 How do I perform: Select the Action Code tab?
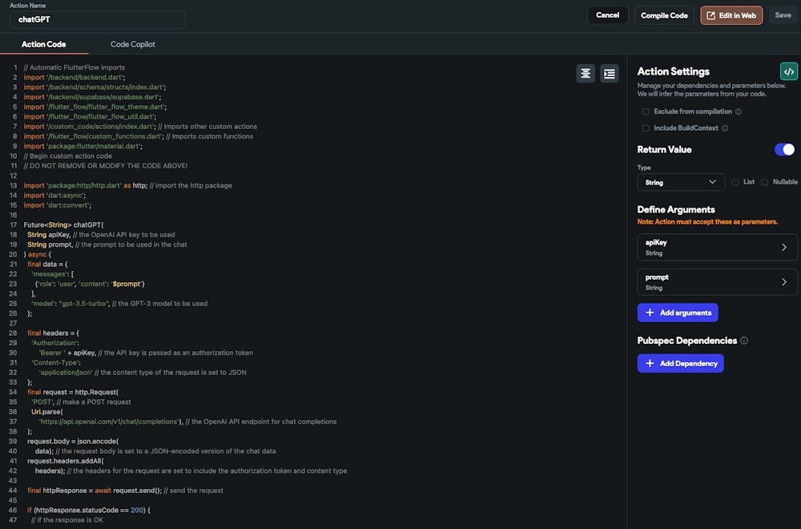pos(44,44)
